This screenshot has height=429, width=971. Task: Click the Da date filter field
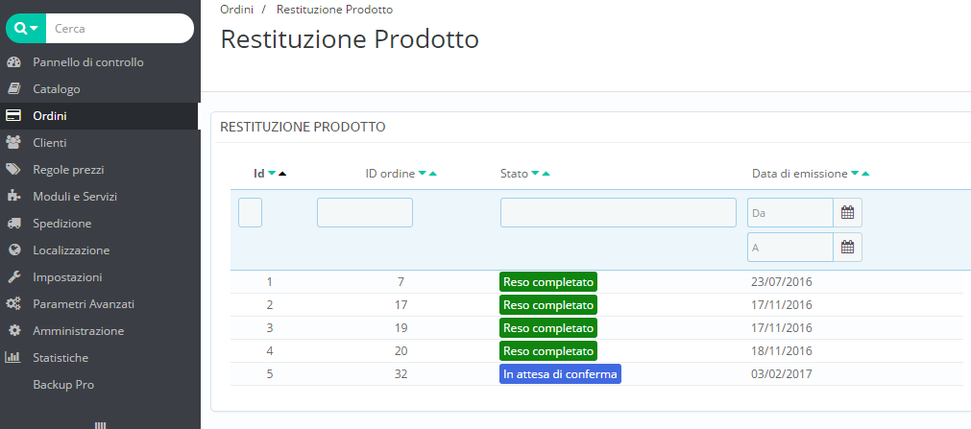coord(790,212)
